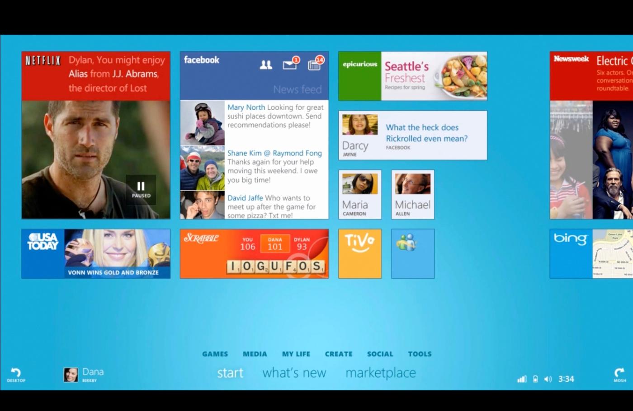Click the Scrabble logo
The height and width of the screenshot is (411, 633).
point(202,238)
